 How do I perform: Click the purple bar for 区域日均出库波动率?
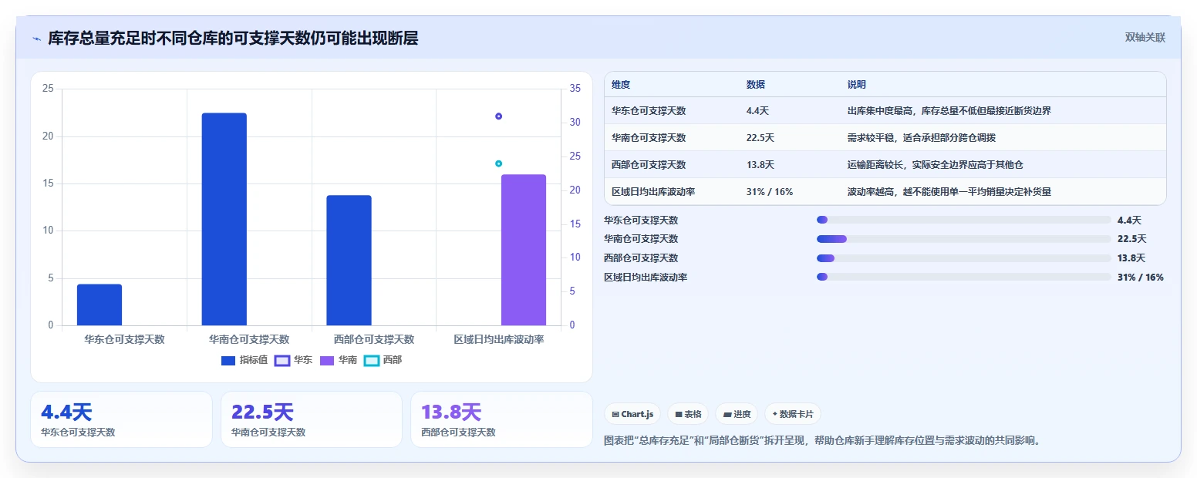(x=524, y=250)
